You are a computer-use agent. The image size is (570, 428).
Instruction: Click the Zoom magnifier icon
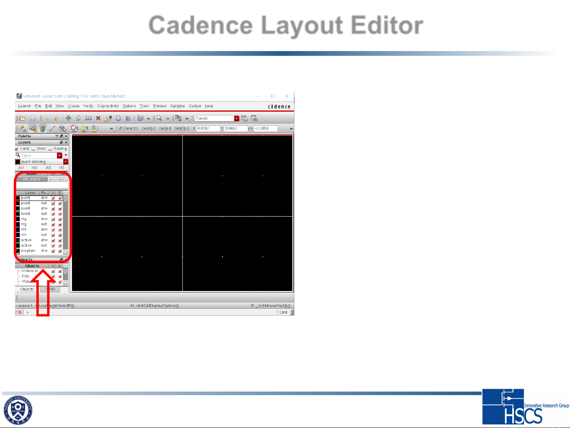click(159, 118)
